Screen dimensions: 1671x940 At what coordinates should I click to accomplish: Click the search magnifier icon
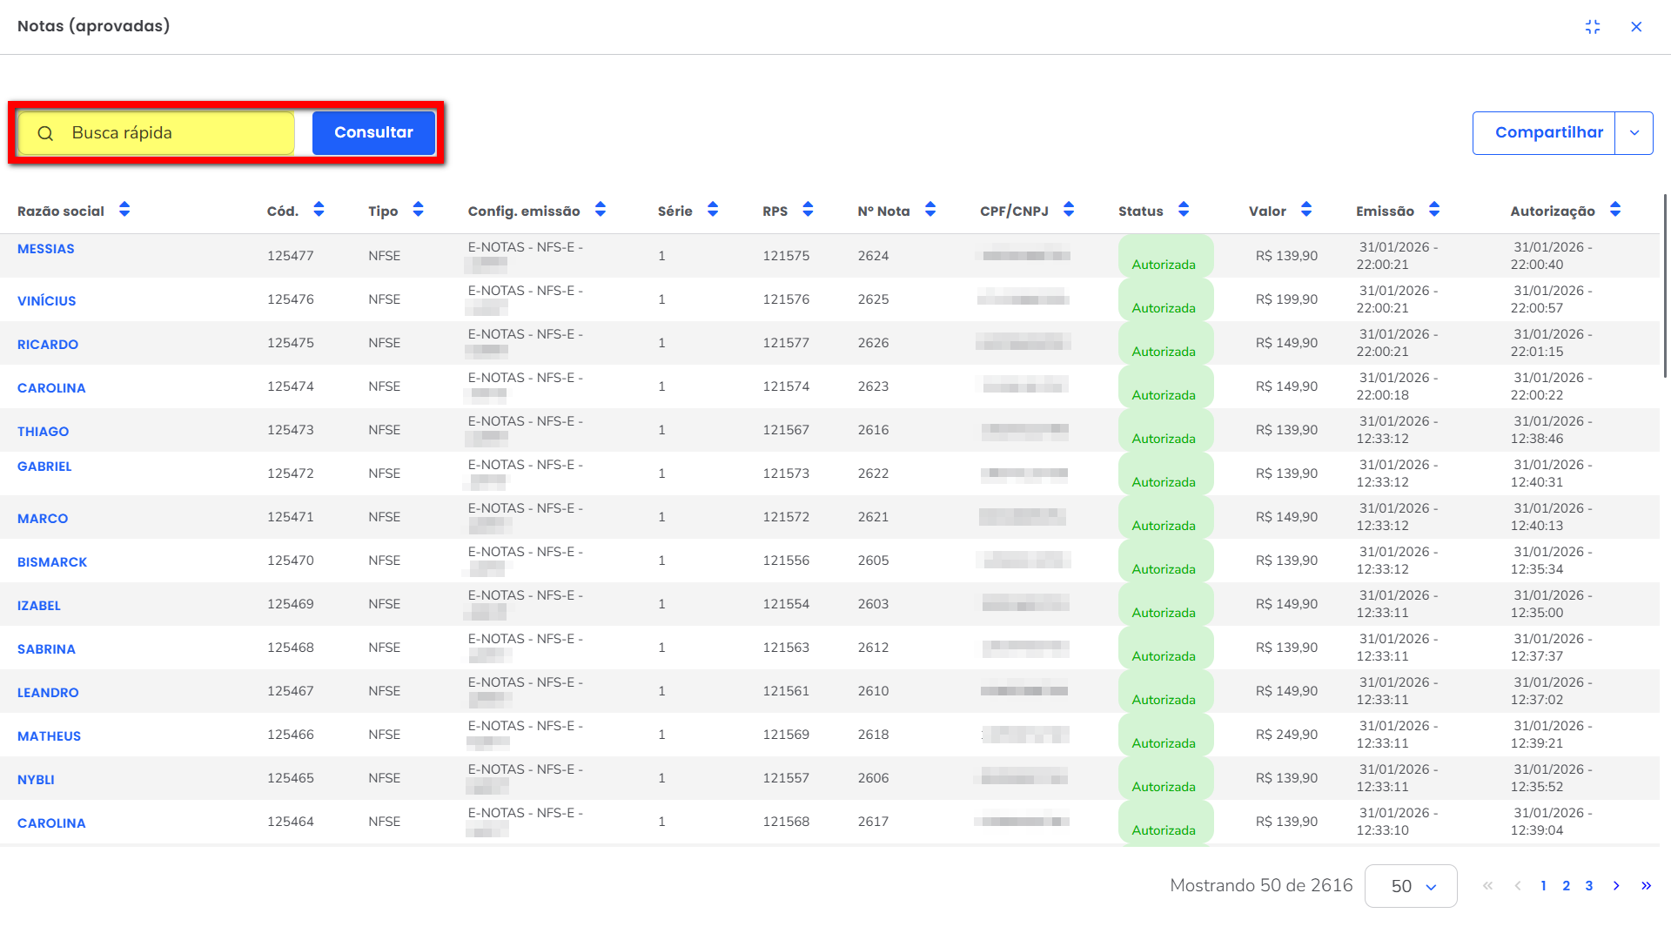45,133
